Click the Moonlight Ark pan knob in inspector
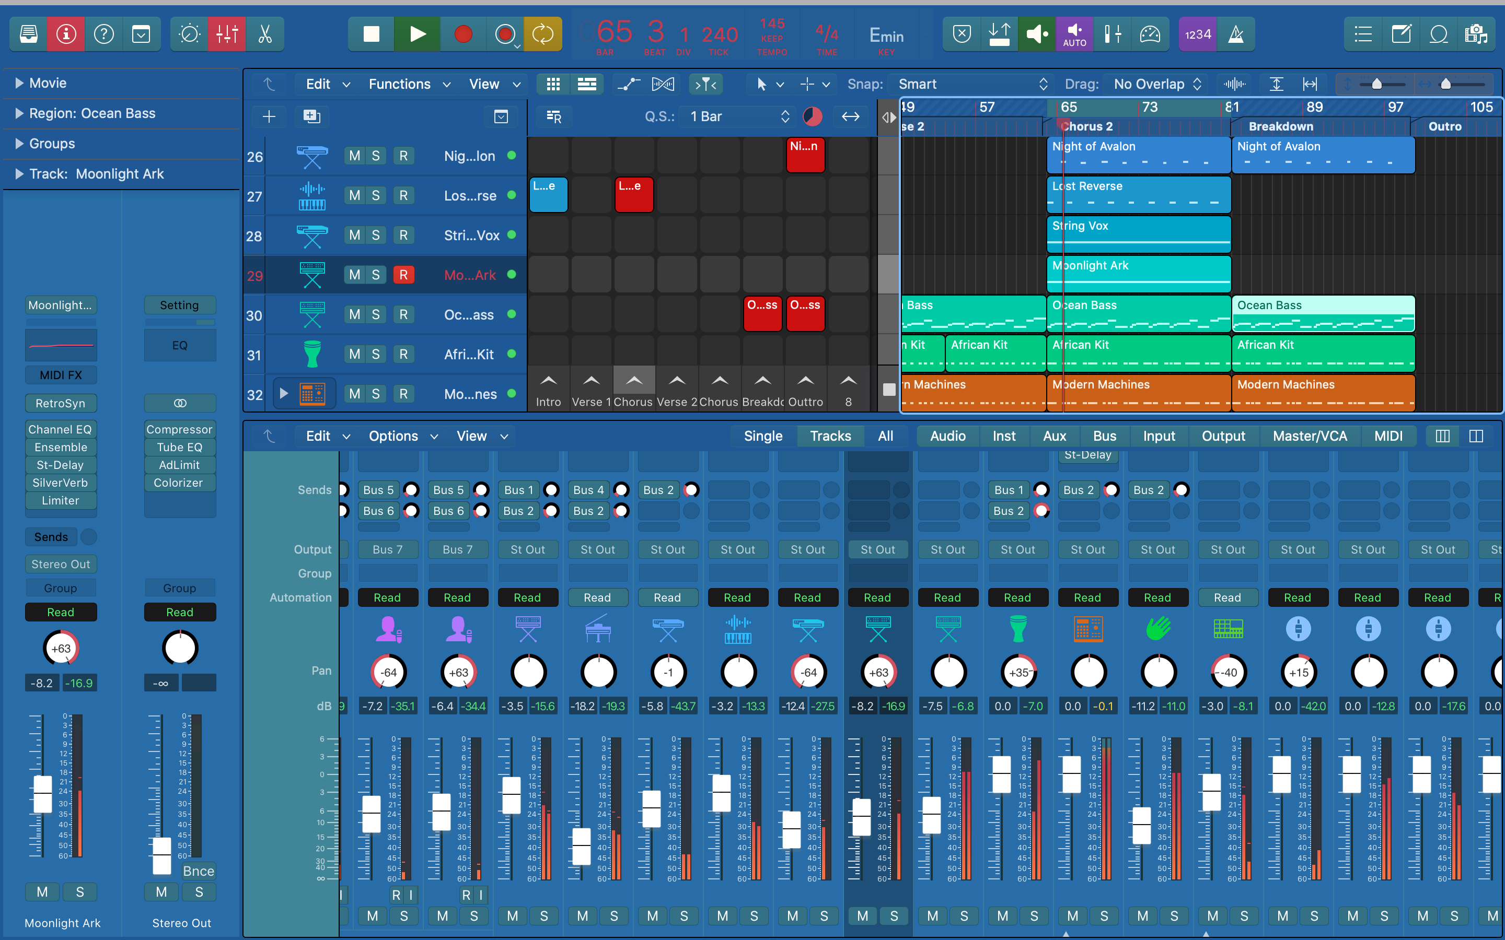The width and height of the screenshot is (1505, 940). click(x=60, y=649)
